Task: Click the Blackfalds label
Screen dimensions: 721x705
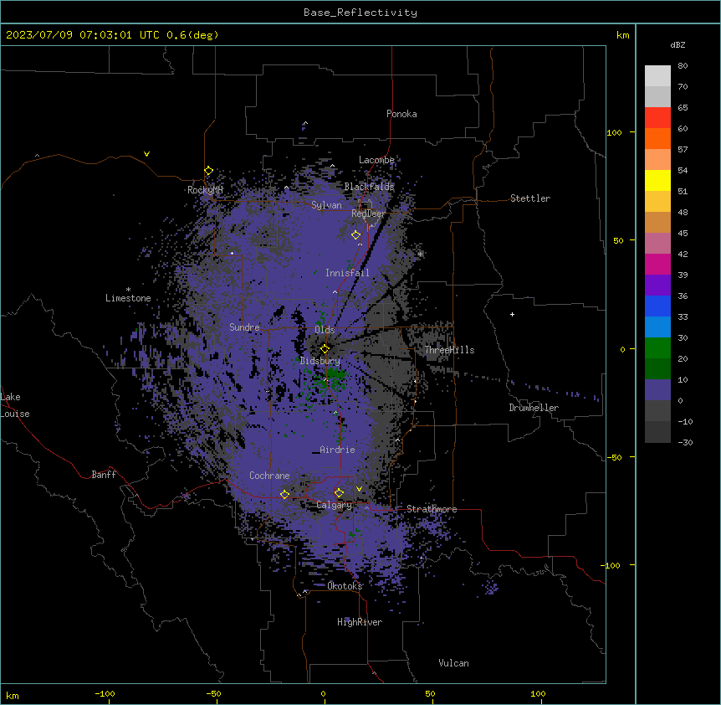Action: (369, 187)
